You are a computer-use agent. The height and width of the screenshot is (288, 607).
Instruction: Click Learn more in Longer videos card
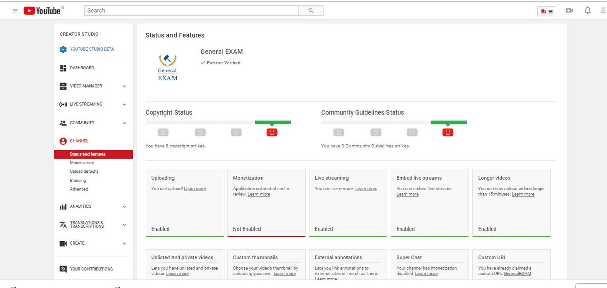coord(523,194)
